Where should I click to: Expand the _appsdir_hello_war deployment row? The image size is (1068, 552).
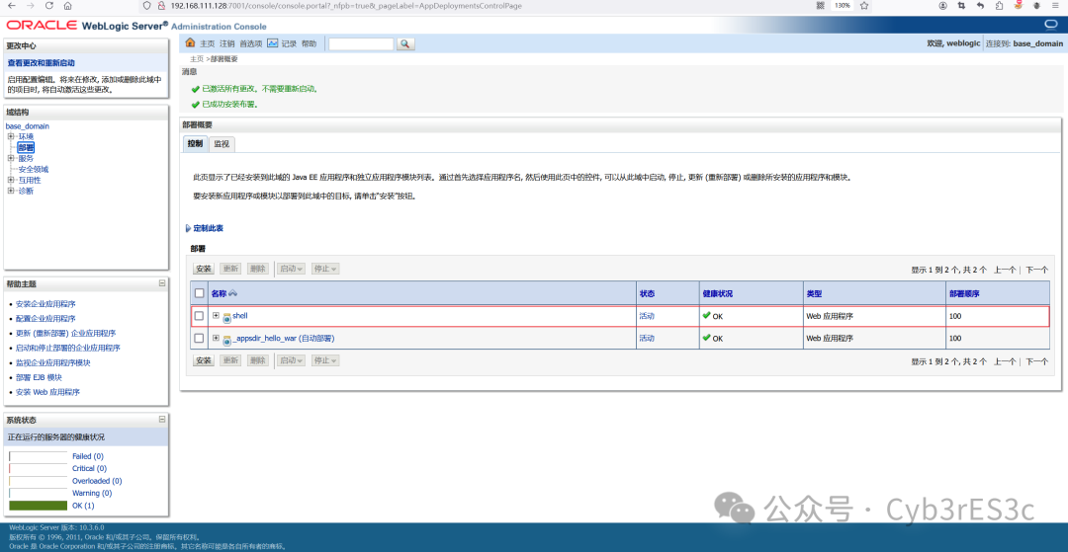pos(216,337)
